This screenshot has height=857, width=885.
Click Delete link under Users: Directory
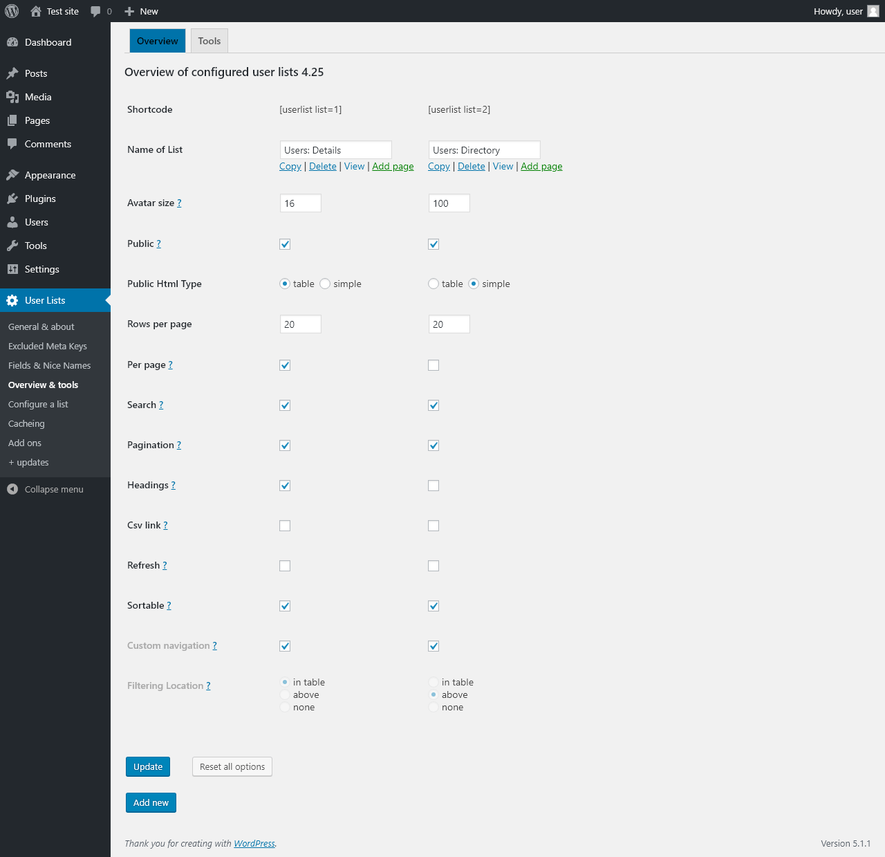point(472,166)
